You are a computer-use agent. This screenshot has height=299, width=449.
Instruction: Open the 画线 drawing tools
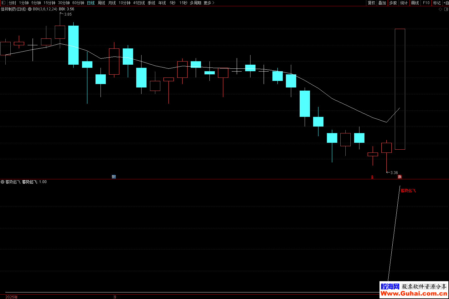pos(415,3)
